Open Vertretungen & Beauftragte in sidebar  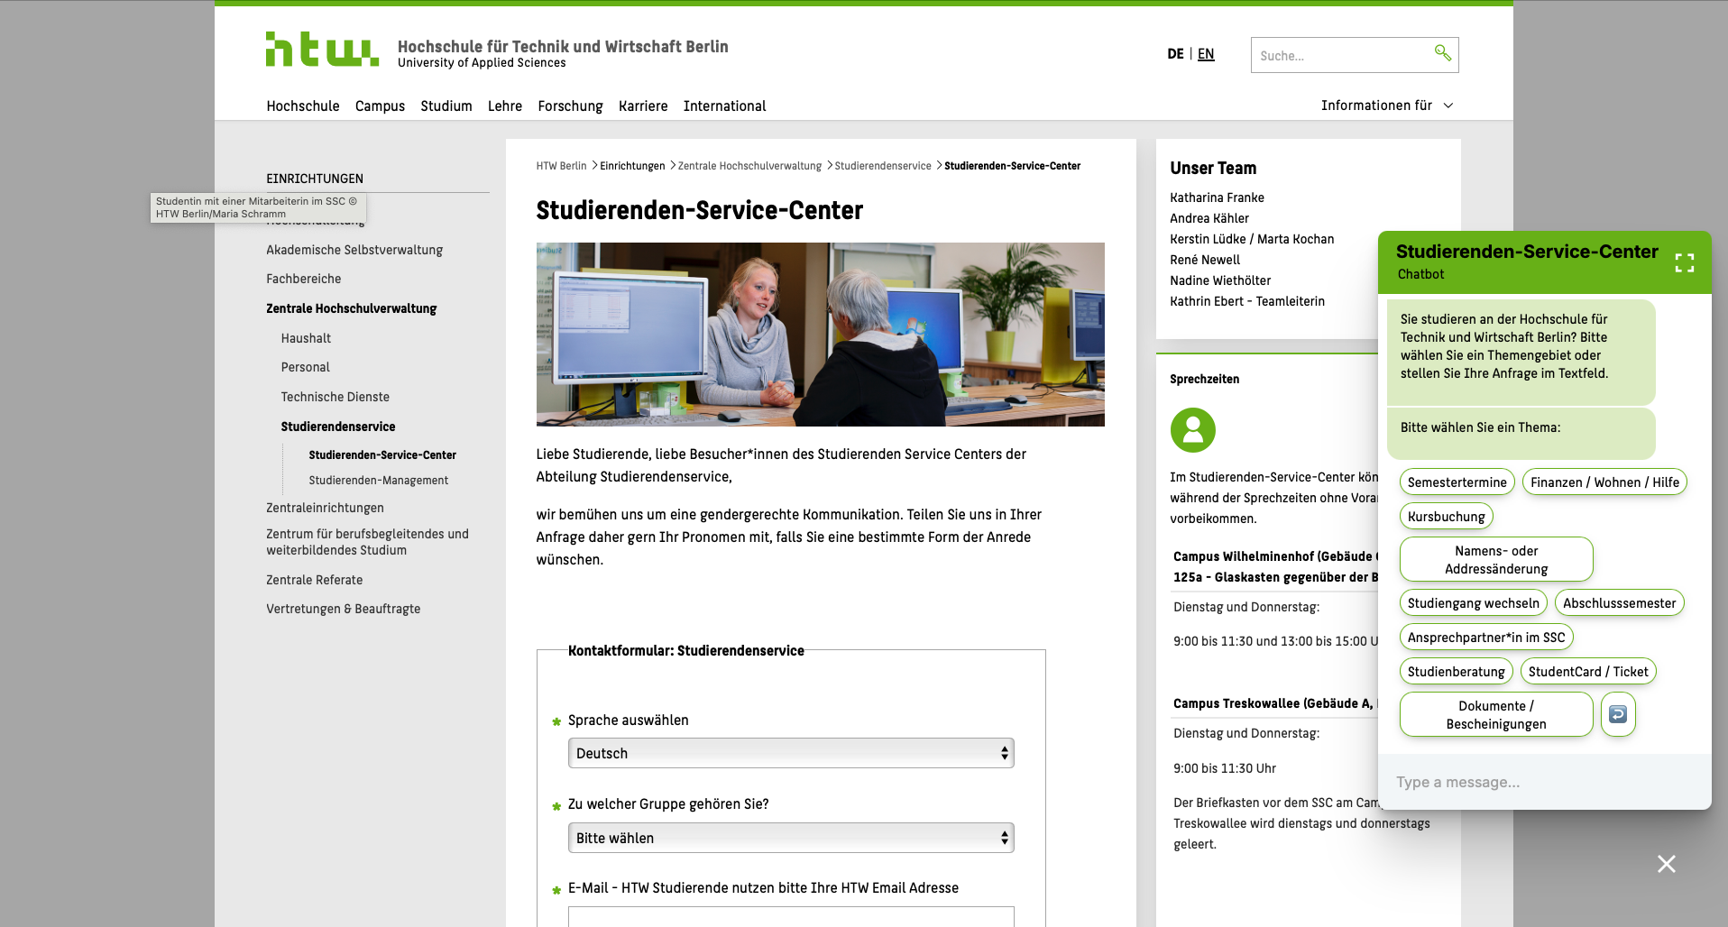point(343,609)
